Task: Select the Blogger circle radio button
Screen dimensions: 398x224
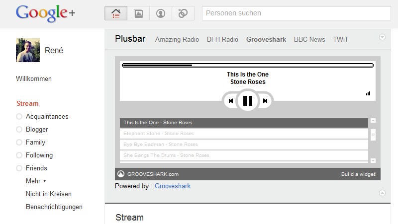Action: pos(19,130)
